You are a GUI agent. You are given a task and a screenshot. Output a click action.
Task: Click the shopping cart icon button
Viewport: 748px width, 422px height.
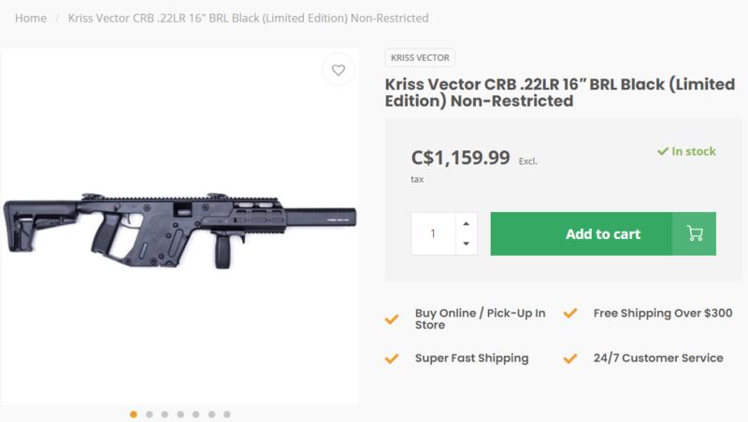[694, 233]
